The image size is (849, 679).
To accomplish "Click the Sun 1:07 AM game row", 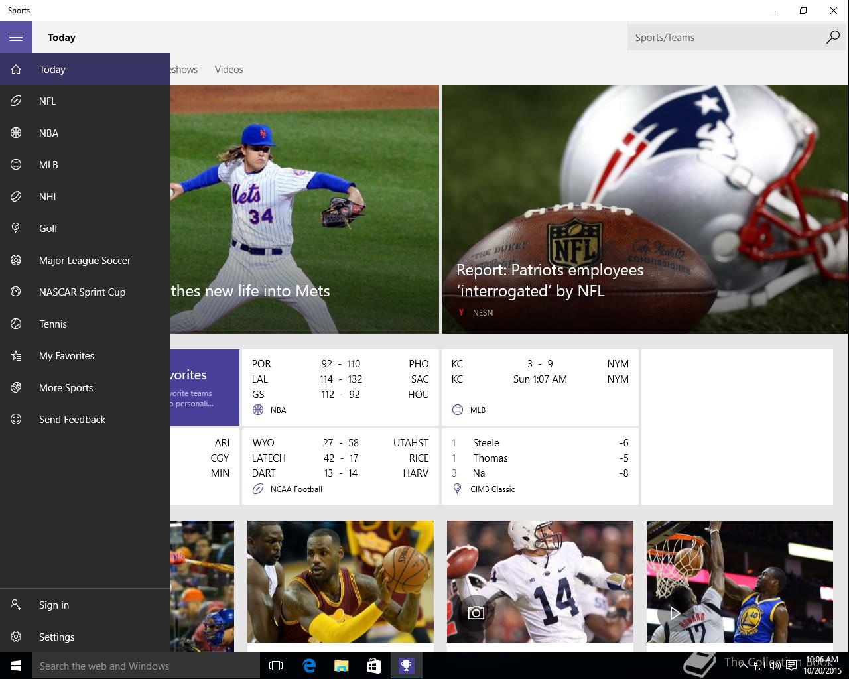I will tap(540, 379).
